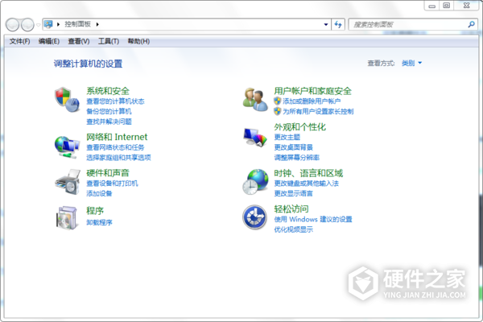
Task: Click 添加设备 link
Action: [x=99, y=193]
